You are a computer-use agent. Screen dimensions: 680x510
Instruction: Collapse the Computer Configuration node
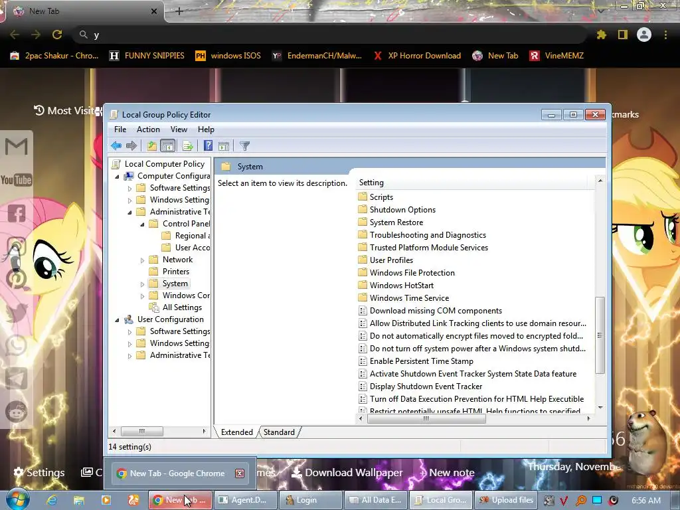[x=117, y=177]
